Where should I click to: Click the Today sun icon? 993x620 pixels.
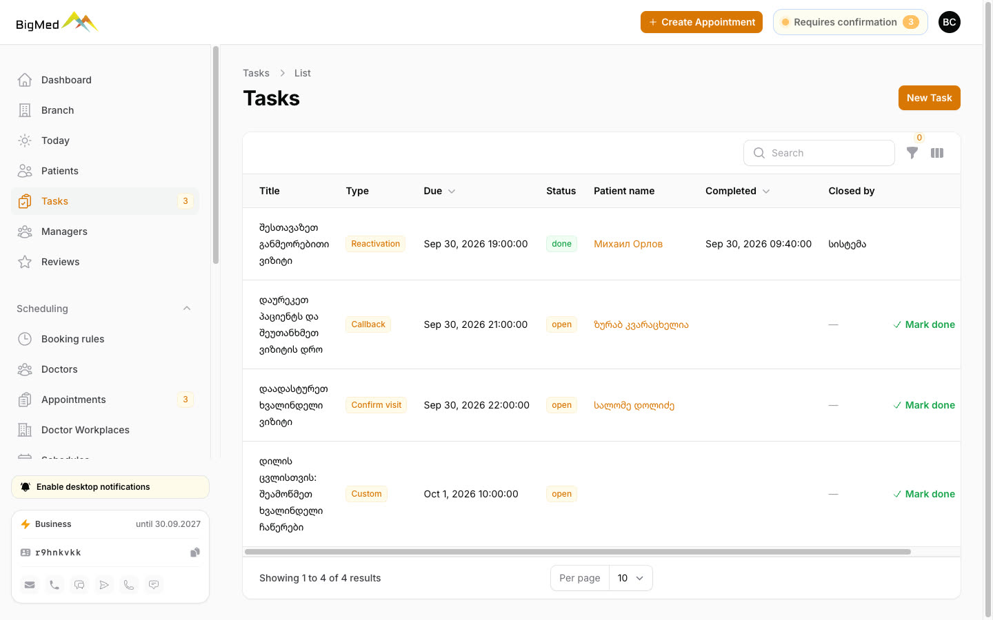coord(25,141)
